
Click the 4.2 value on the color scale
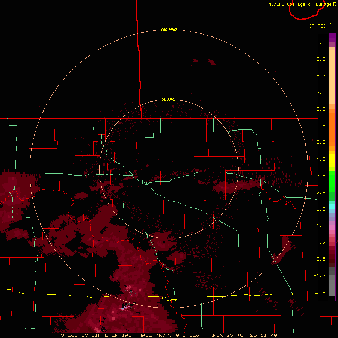[321, 159]
